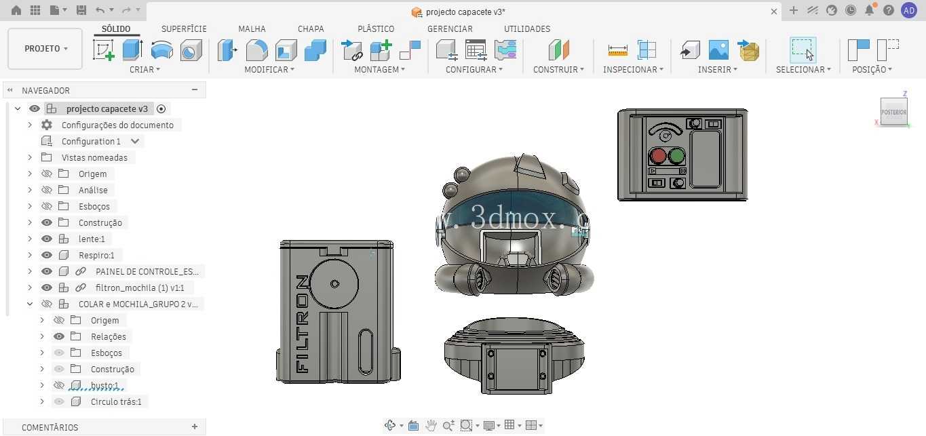Switch to the UTILIDADES tab
Screen dimensions: 926x436
click(527, 28)
